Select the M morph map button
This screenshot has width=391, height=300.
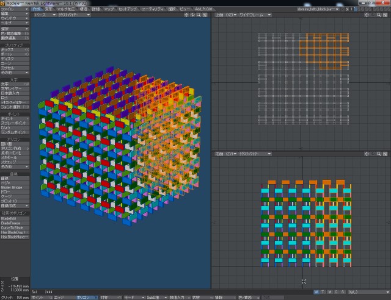tap(330, 292)
